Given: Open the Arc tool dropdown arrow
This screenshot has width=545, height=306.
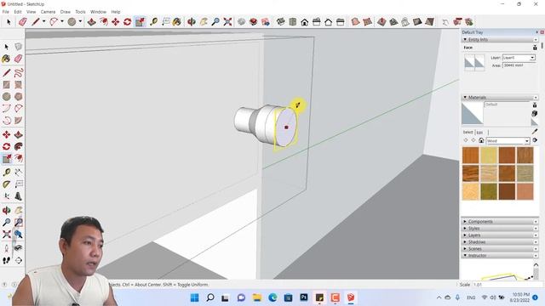Looking at the screenshot, I should (62, 21).
